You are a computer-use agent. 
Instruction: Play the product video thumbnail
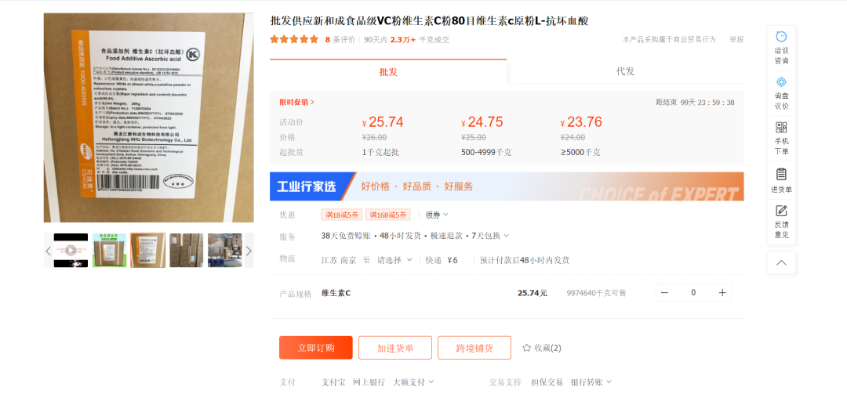coord(71,251)
